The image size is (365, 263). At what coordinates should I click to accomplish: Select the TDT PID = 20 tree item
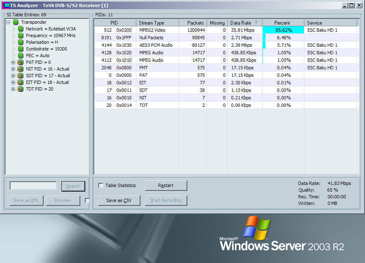[40, 89]
